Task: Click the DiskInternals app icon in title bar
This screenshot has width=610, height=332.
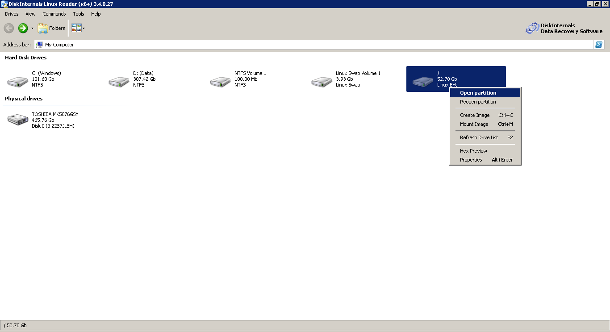Action: pyautogui.click(x=4, y=4)
